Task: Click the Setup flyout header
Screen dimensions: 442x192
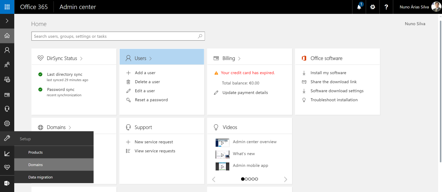Action: click(54, 139)
